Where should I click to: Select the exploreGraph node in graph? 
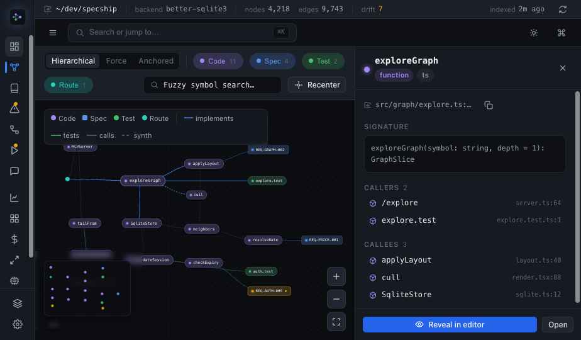143,181
